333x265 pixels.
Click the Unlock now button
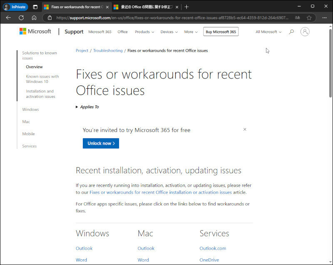[x=101, y=143]
